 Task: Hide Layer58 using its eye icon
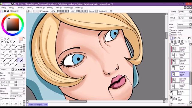pyautogui.click(x=173, y=73)
